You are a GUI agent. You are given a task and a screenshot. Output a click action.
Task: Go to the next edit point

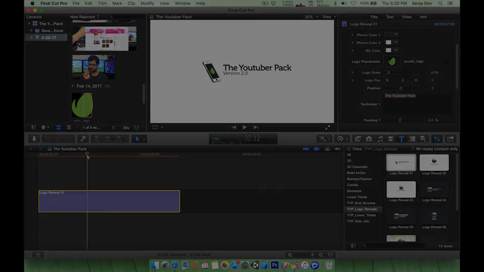(x=256, y=127)
